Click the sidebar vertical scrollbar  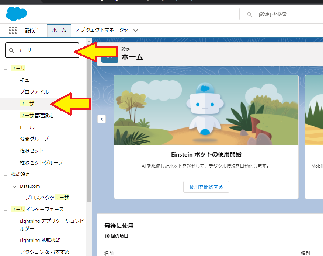pyautogui.click(x=89, y=123)
